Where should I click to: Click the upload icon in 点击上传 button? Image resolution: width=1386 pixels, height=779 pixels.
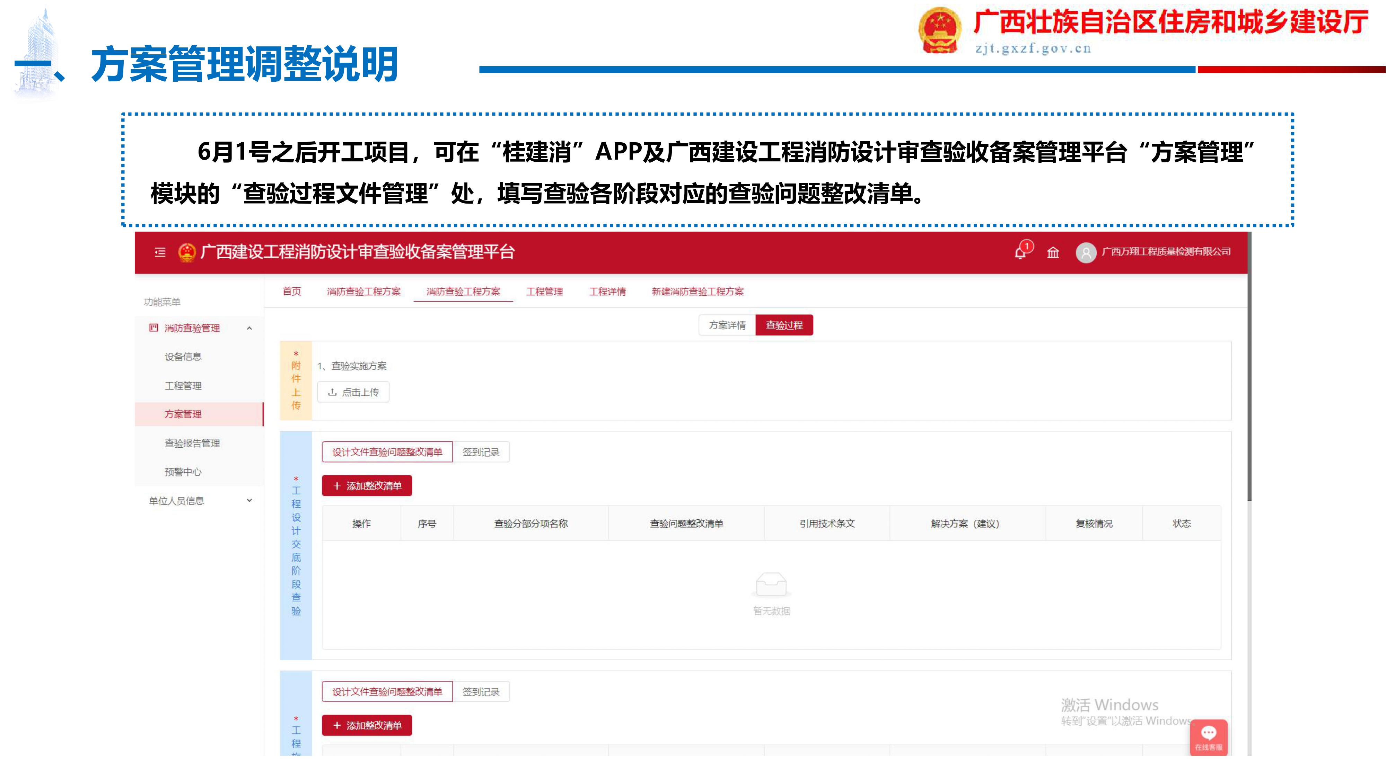click(x=333, y=393)
